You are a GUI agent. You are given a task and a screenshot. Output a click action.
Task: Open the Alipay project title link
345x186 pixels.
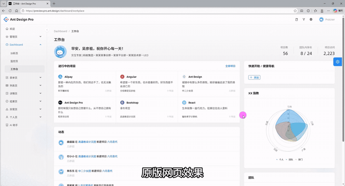point(68,77)
